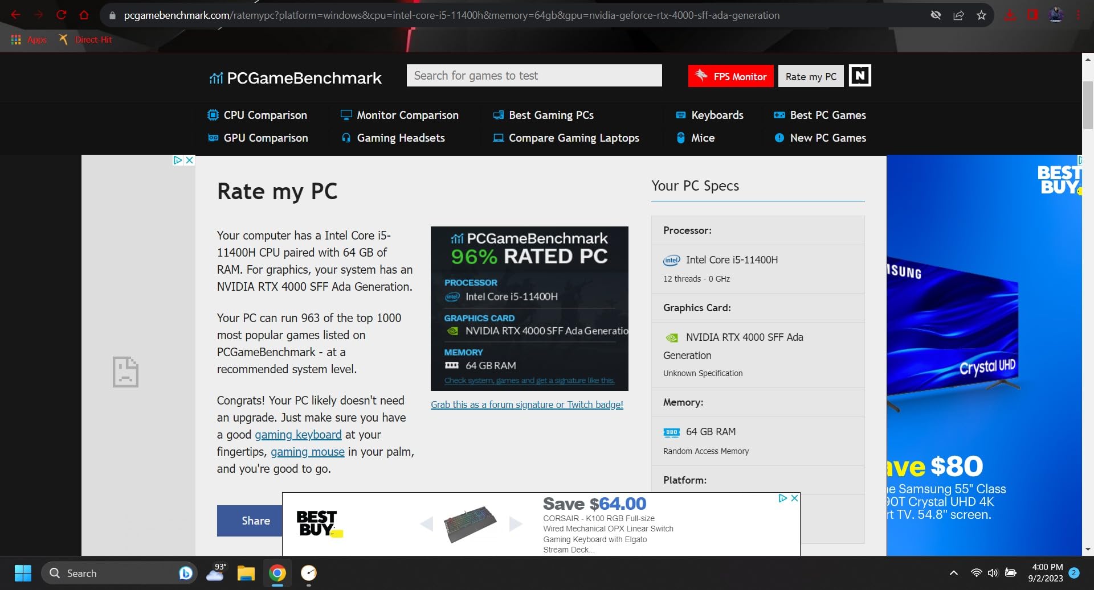Open Best Gaming PCs menu item
Image resolution: width=1094 pixels, height=590 pixels.
(x=543, y=115)
